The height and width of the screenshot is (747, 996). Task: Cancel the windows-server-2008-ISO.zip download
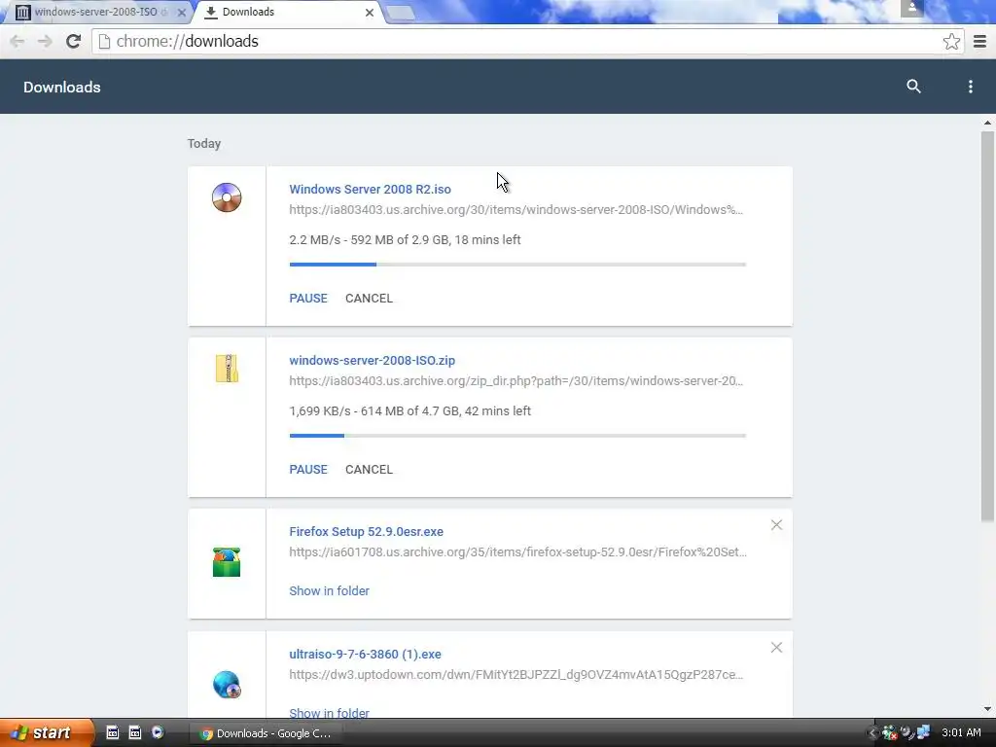click(369, 470)
